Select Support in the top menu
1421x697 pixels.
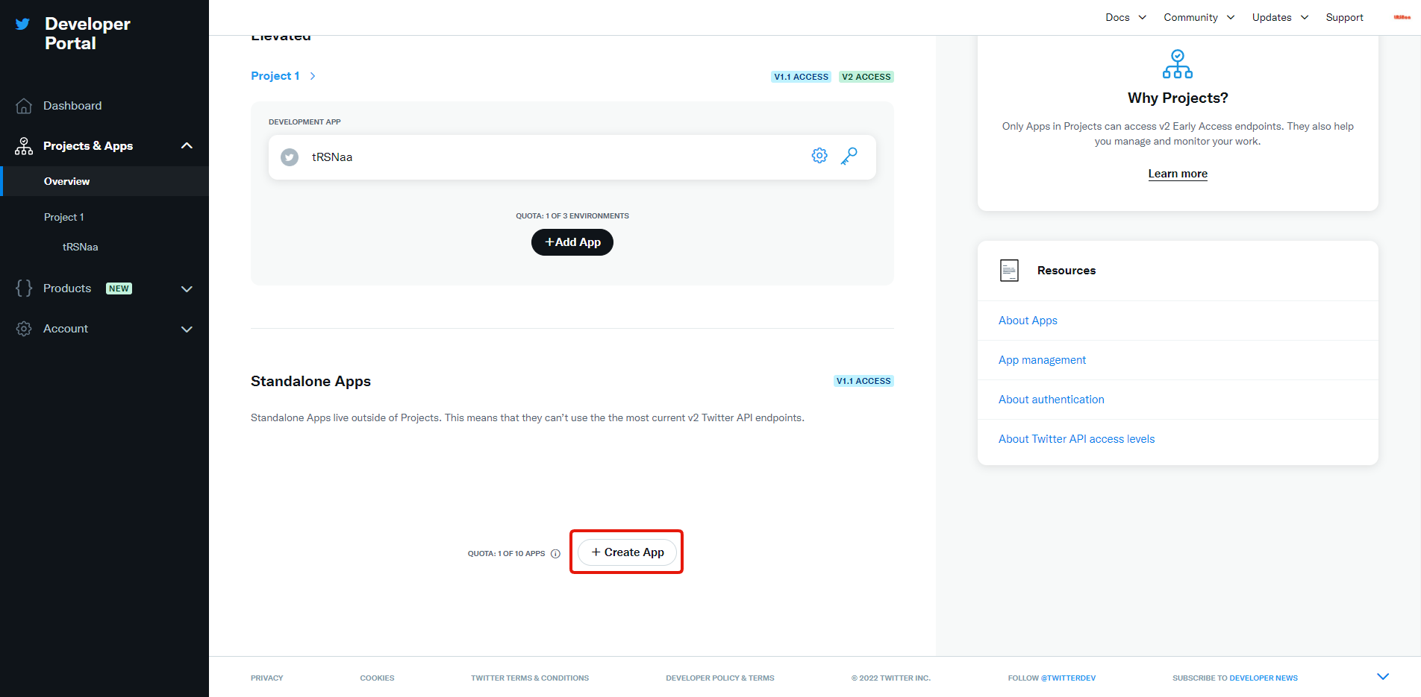click(1344, 16)
